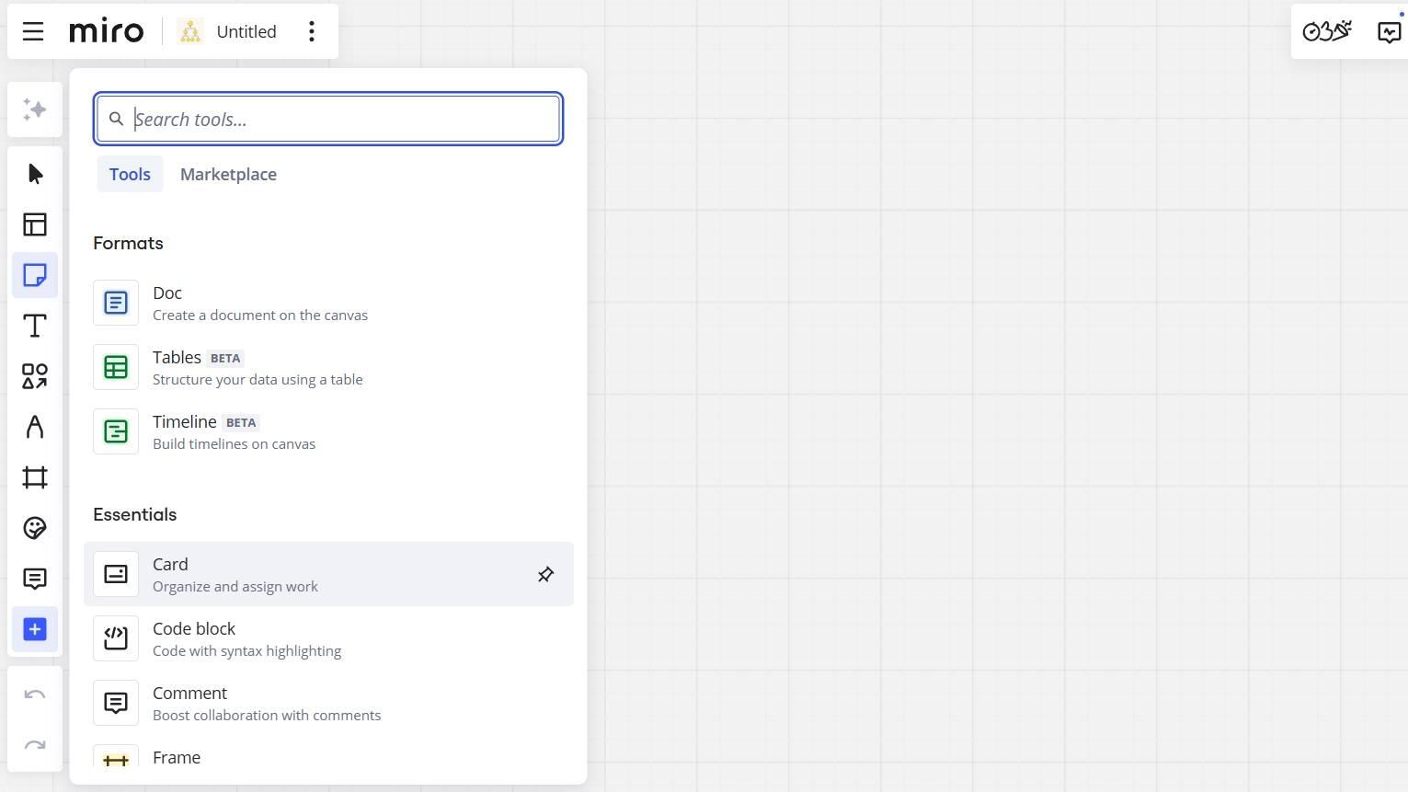
Task: Select the Frame tool in sidebar
Action: (35, 477)
